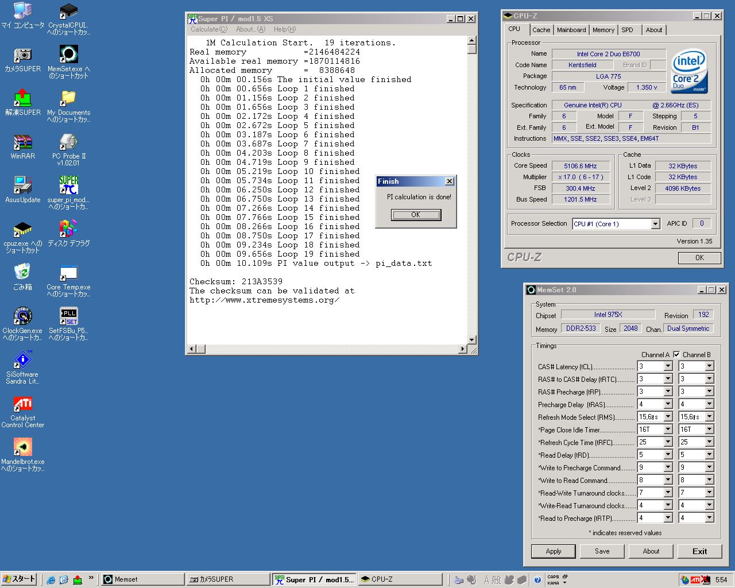
Task: Click Super PI horizontal scrollbar right arrow
Action: [463, 349]
